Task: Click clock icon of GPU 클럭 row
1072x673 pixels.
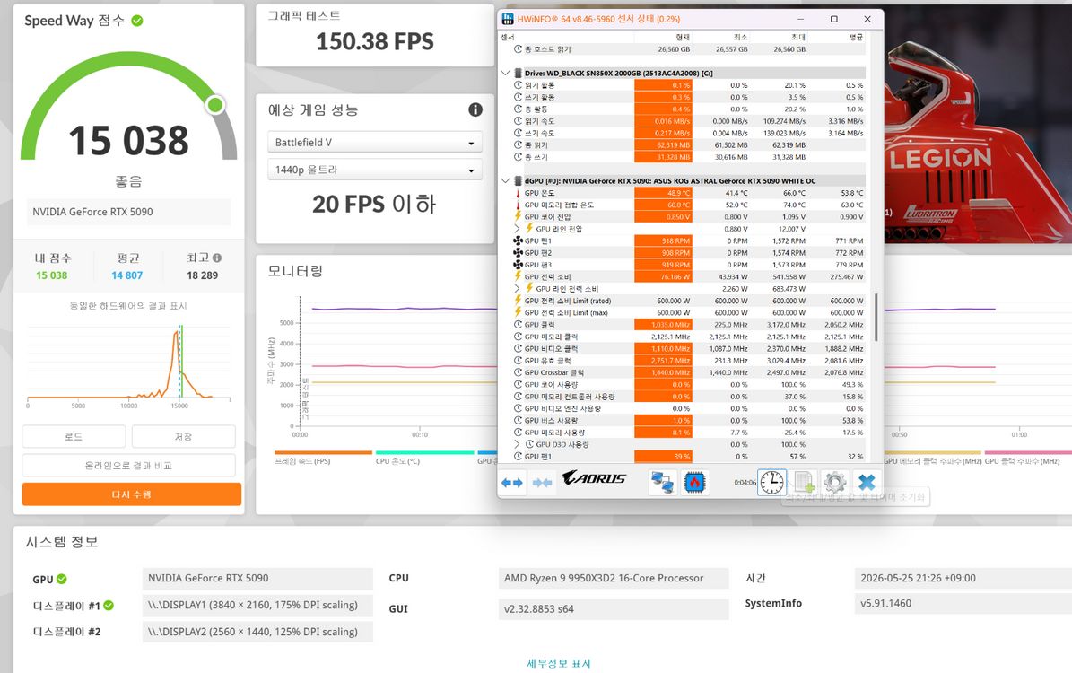Action: 518,324
